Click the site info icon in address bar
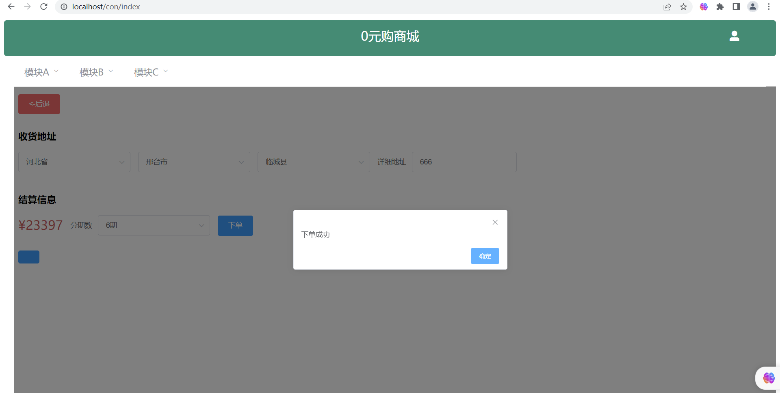 [x=64, y=6]
